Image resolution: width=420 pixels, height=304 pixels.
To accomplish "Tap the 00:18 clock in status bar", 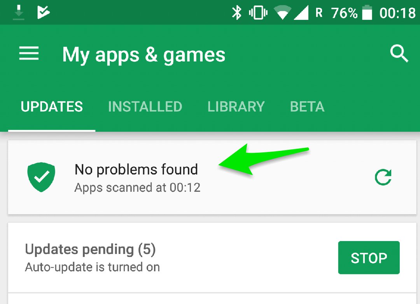I will tap(397, 13).
